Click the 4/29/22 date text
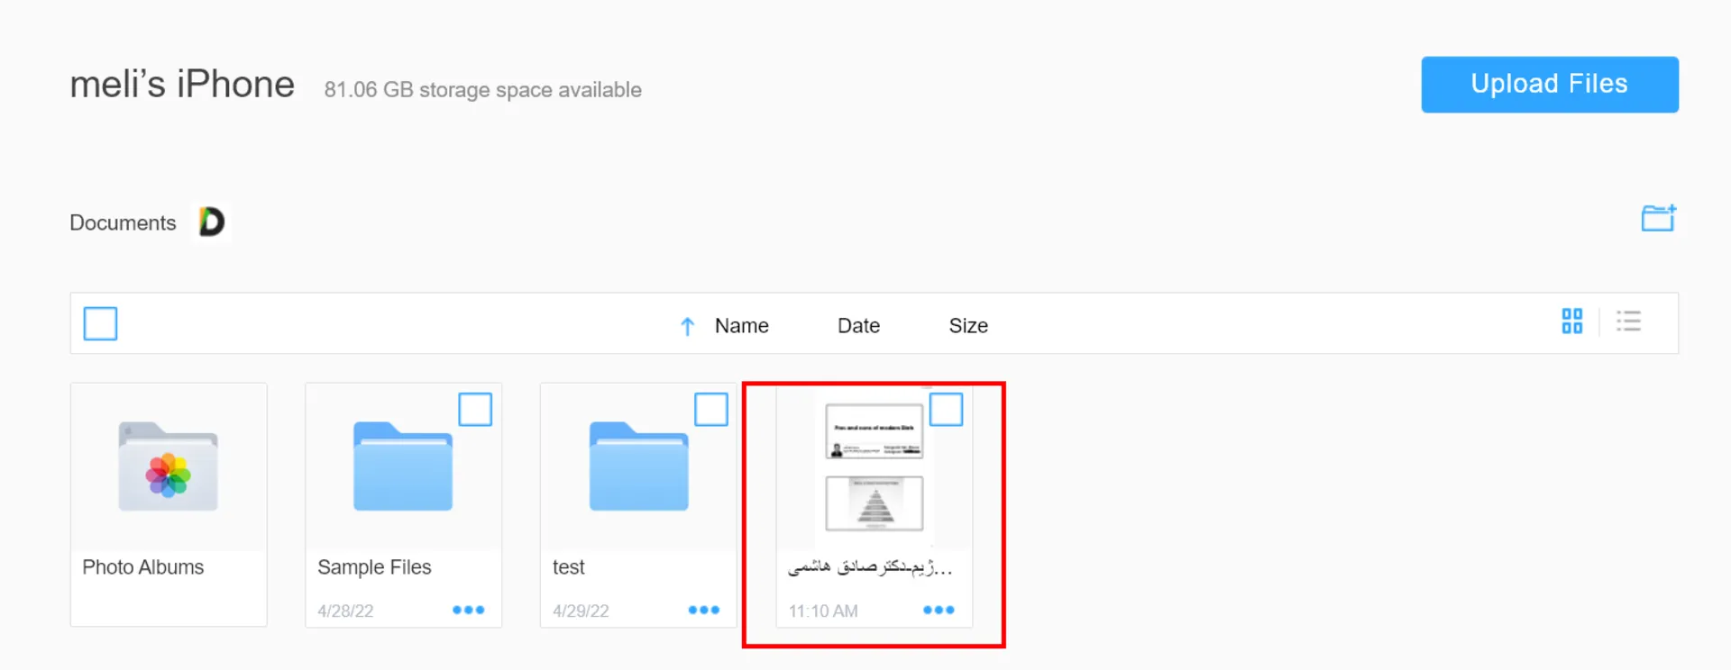This screenshot has width=1731, height=670. tap(581, 611)
